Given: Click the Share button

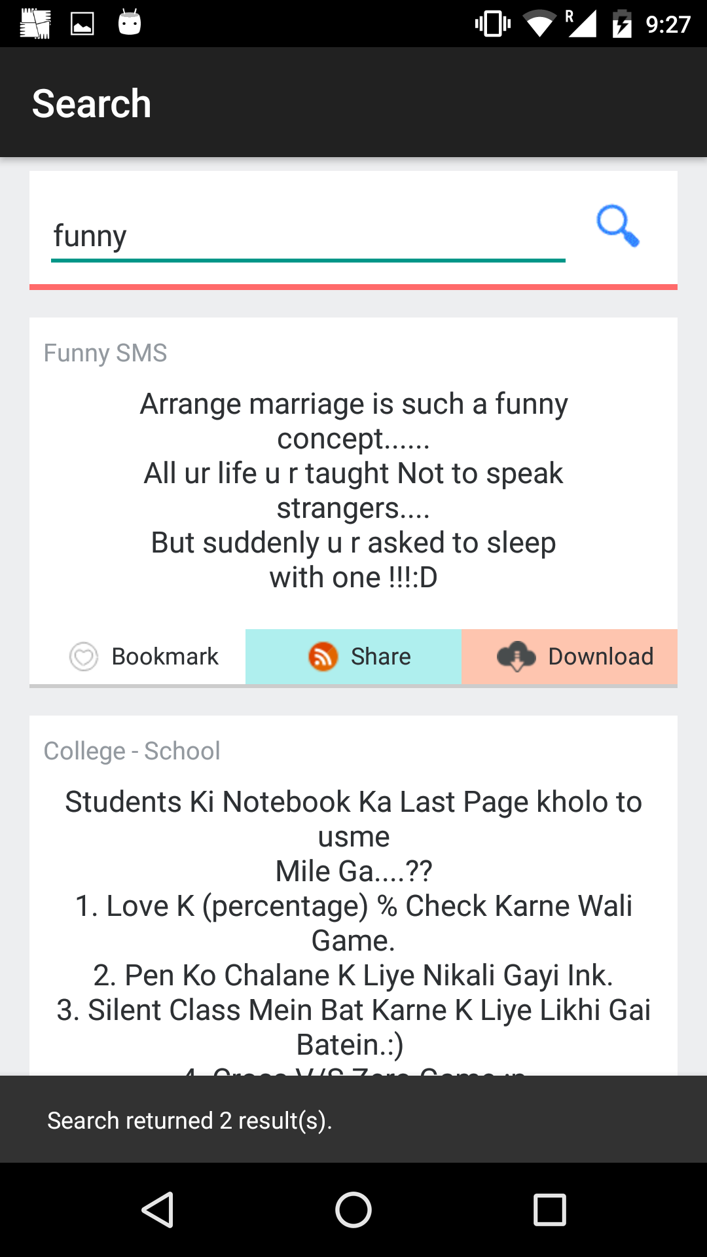Looking at the screenshot, I should click(353, 657).
